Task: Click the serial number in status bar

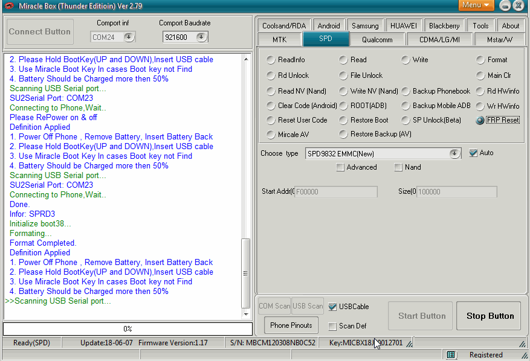Action: pos(273,343)
